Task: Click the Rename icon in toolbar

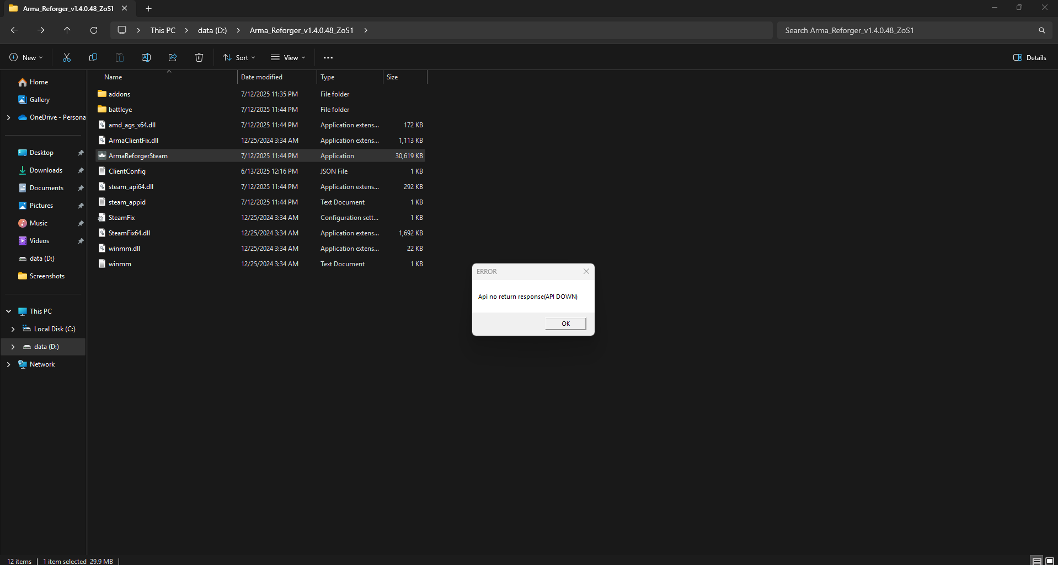Action: [146, 57]
